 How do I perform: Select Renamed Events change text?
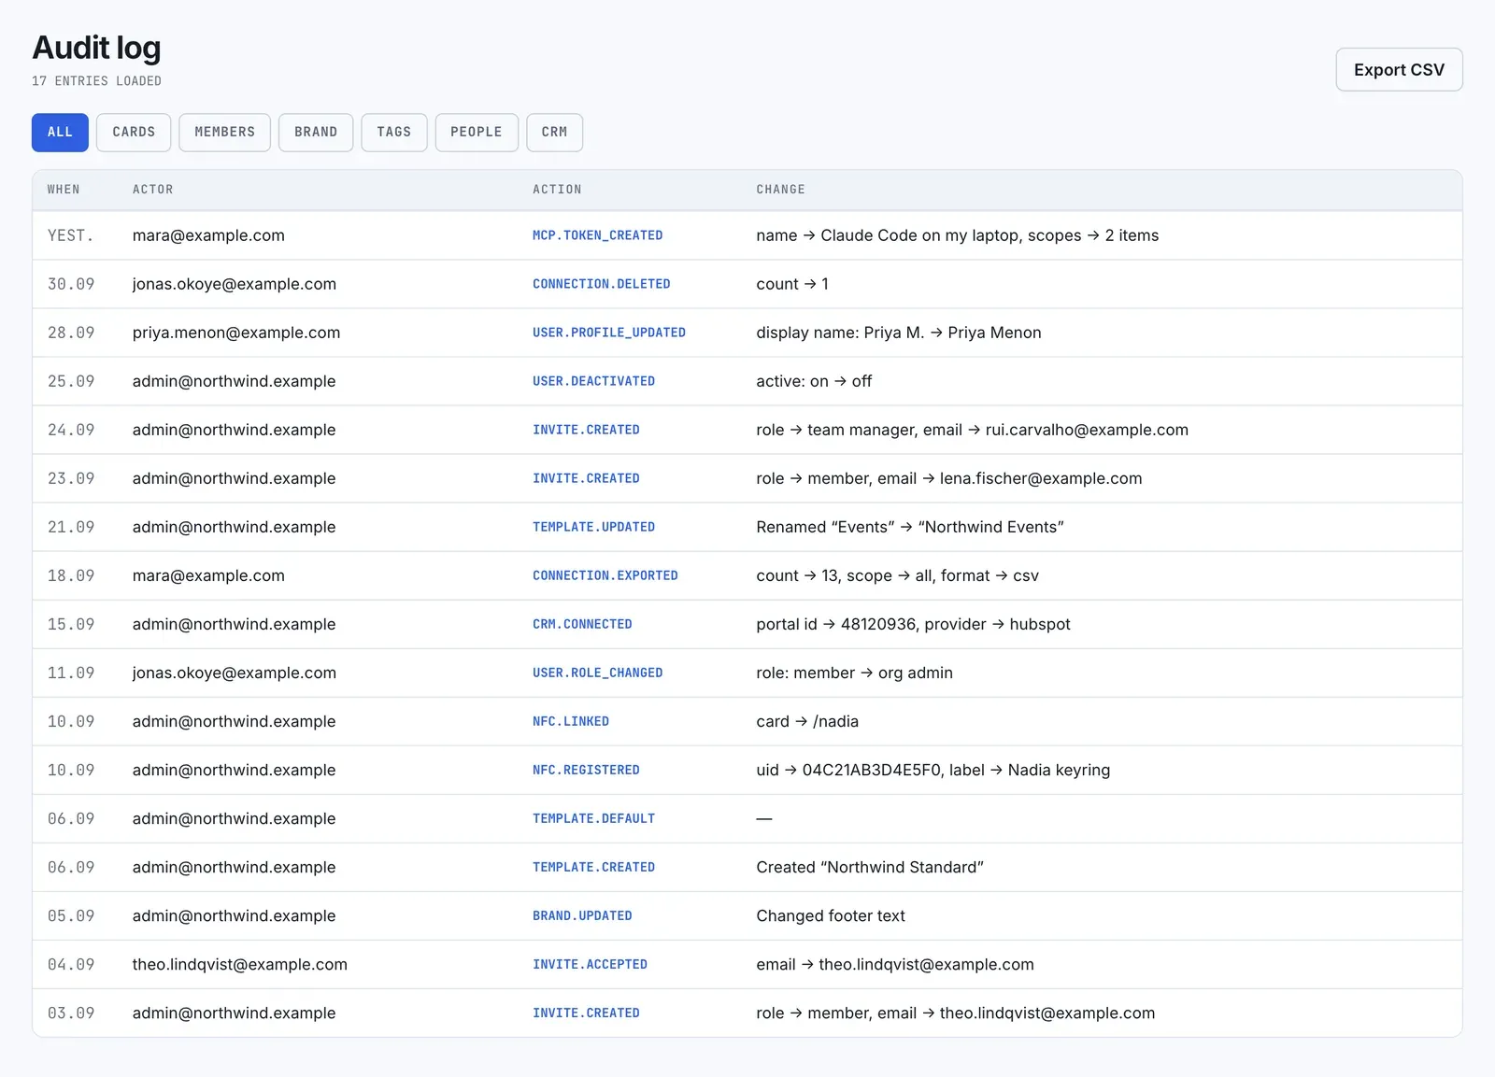[x=910, y=527]
